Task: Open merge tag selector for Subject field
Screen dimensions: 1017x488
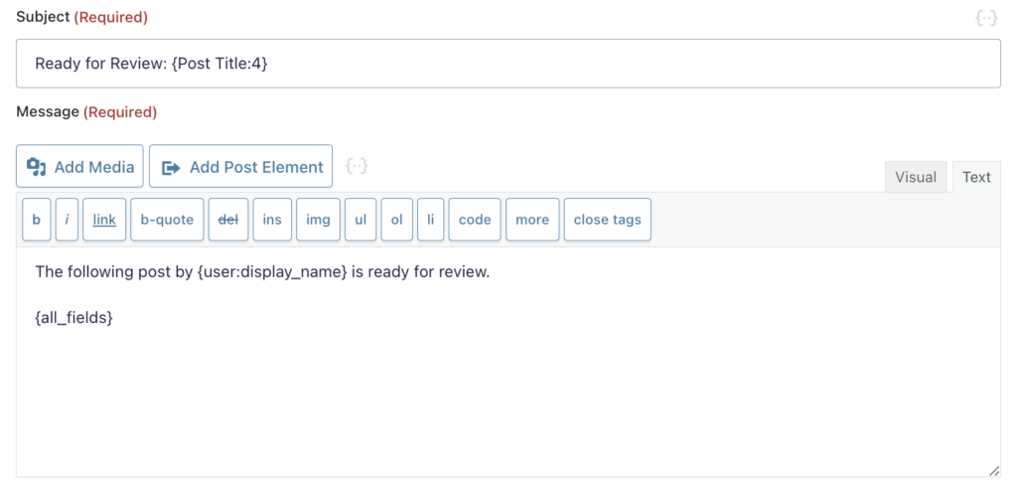Action: click(986, 19)
